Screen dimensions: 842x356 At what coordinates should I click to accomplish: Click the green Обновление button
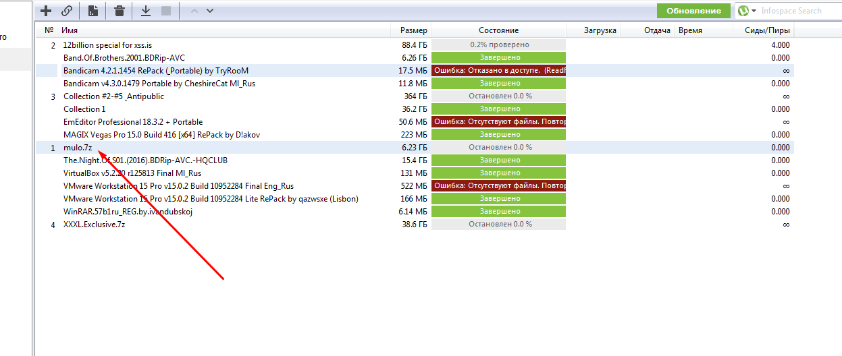click(693, 11)
